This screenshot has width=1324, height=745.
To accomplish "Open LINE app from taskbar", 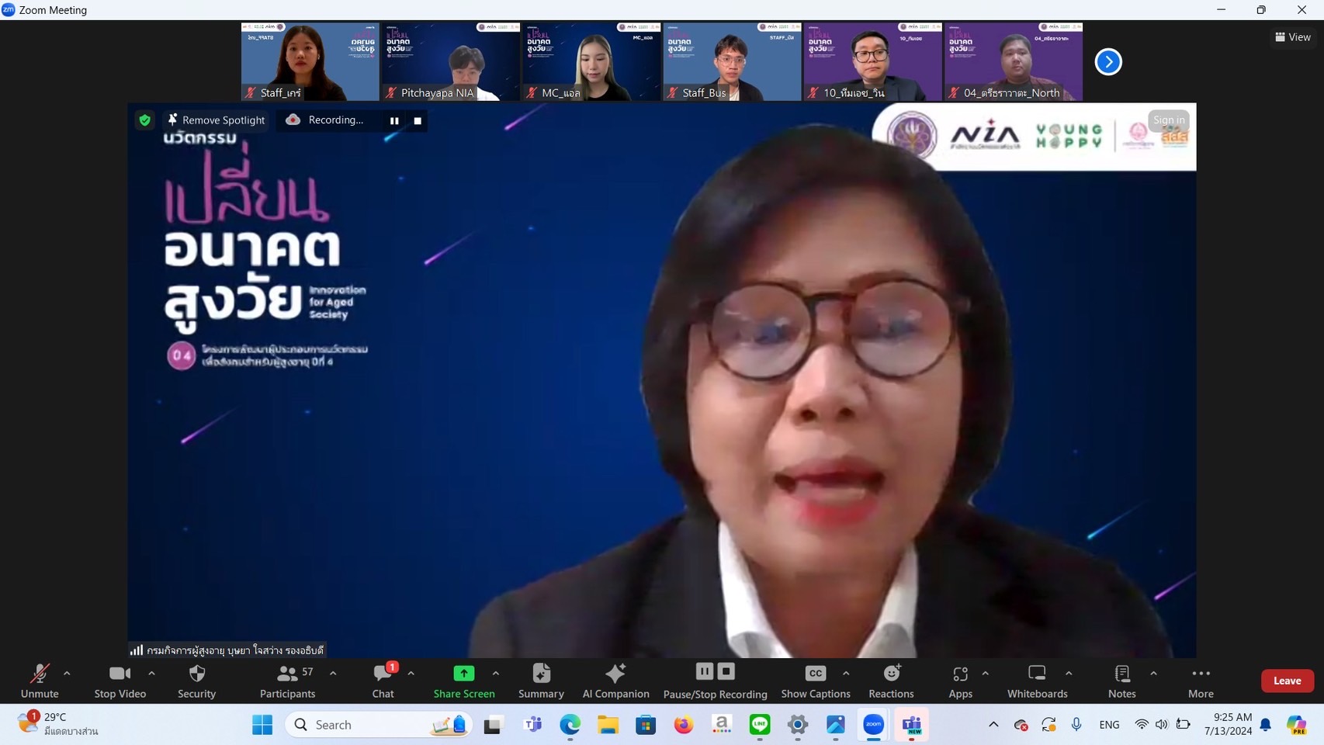I will [760, 725].
